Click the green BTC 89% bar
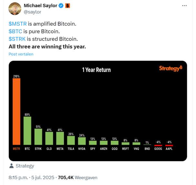196x185 pixels. click(x=27, y=131)
